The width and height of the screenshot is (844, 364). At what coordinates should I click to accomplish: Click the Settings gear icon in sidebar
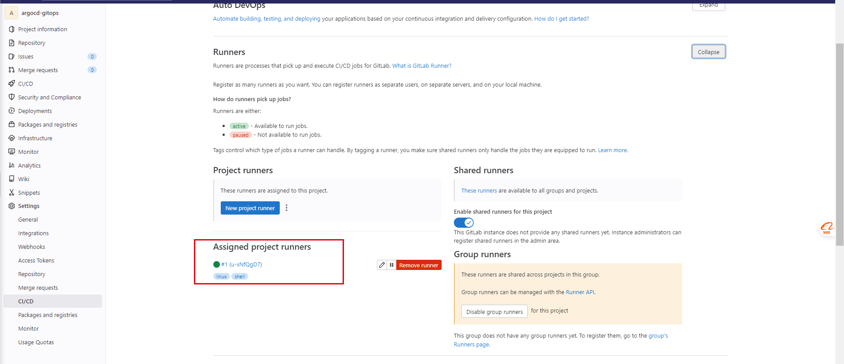coord(11,206)
